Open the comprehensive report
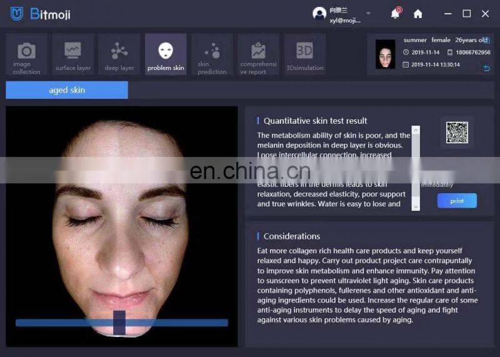The image size is (500, 357). click(259, 54)
